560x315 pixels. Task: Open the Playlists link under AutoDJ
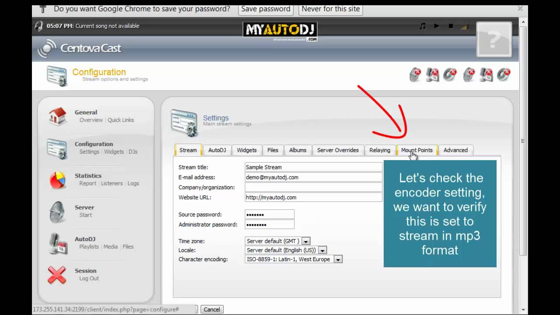(89, 247)
